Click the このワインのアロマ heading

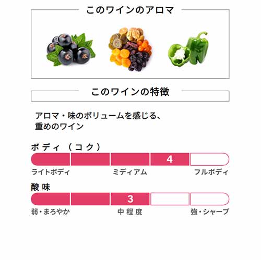tap(130, 10)
